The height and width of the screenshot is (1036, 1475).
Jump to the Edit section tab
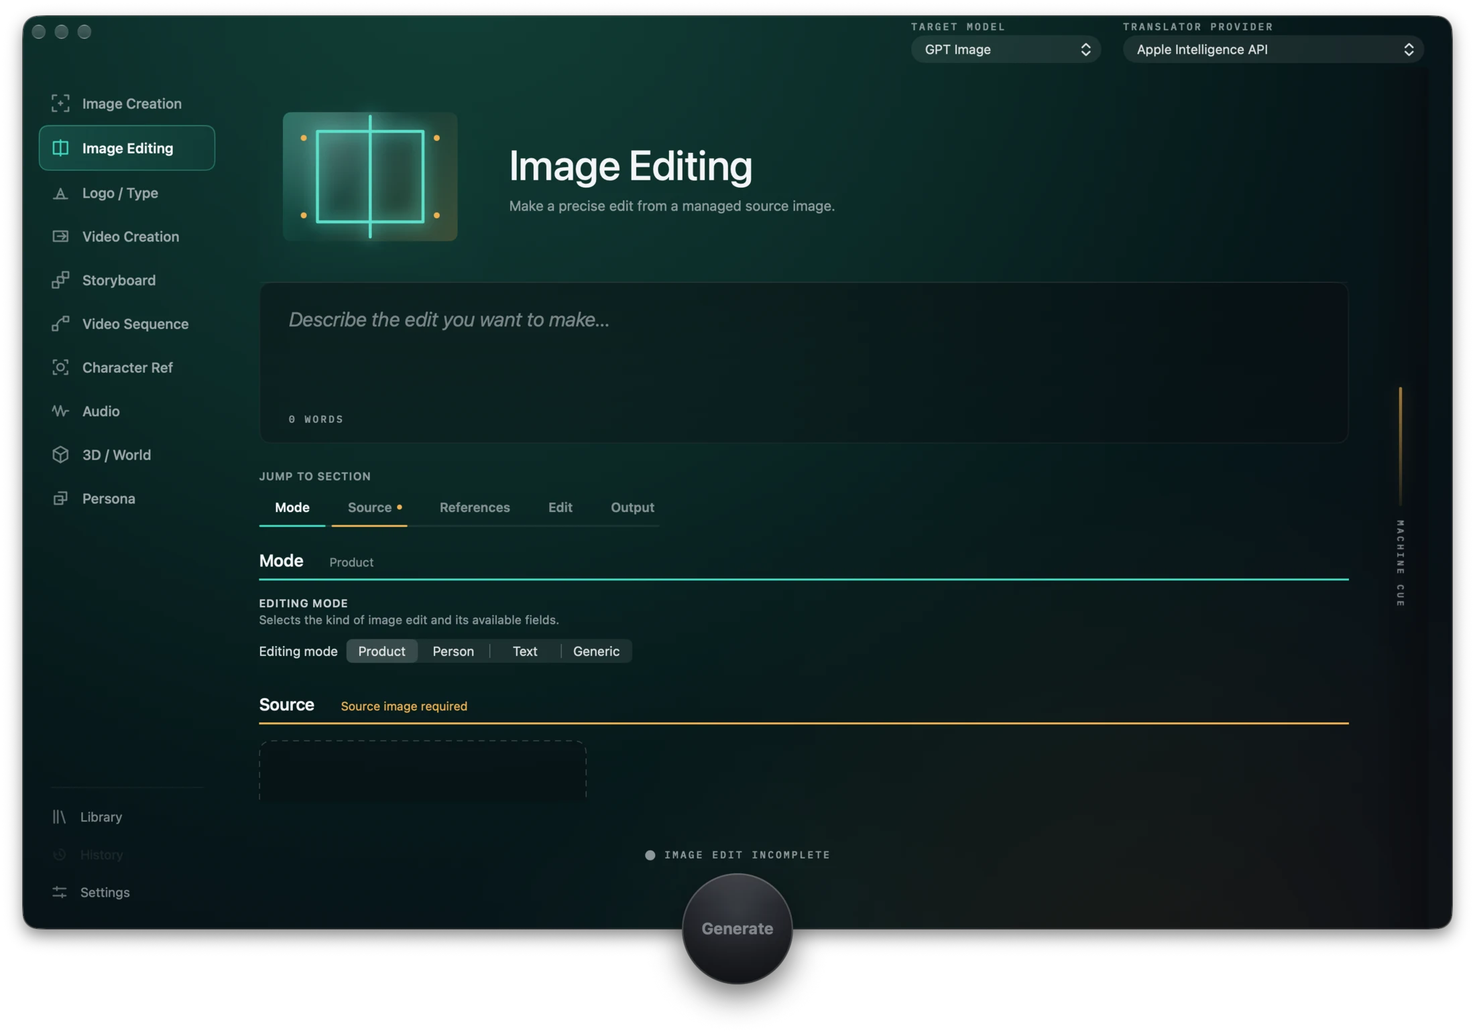[560, 507]
